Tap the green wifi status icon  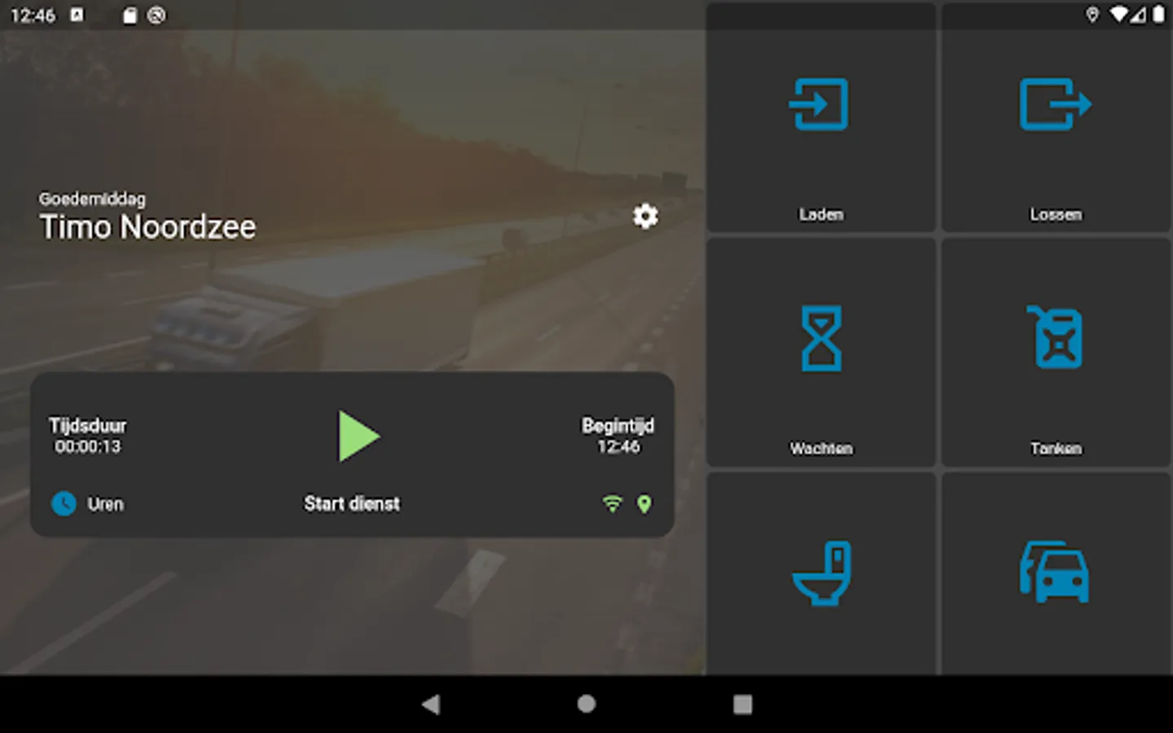[612, 504]
